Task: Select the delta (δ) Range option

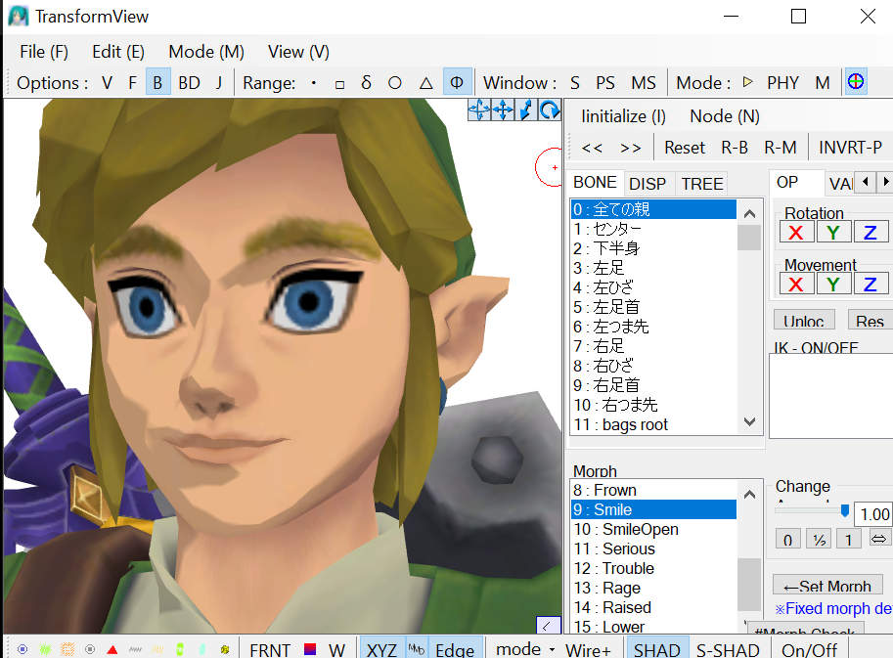Action: [366, 82]
